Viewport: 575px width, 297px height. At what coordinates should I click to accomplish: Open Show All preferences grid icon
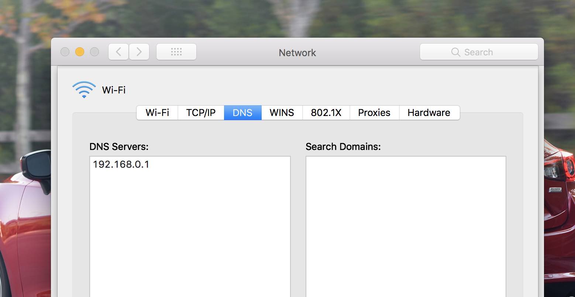click(176, 52)
